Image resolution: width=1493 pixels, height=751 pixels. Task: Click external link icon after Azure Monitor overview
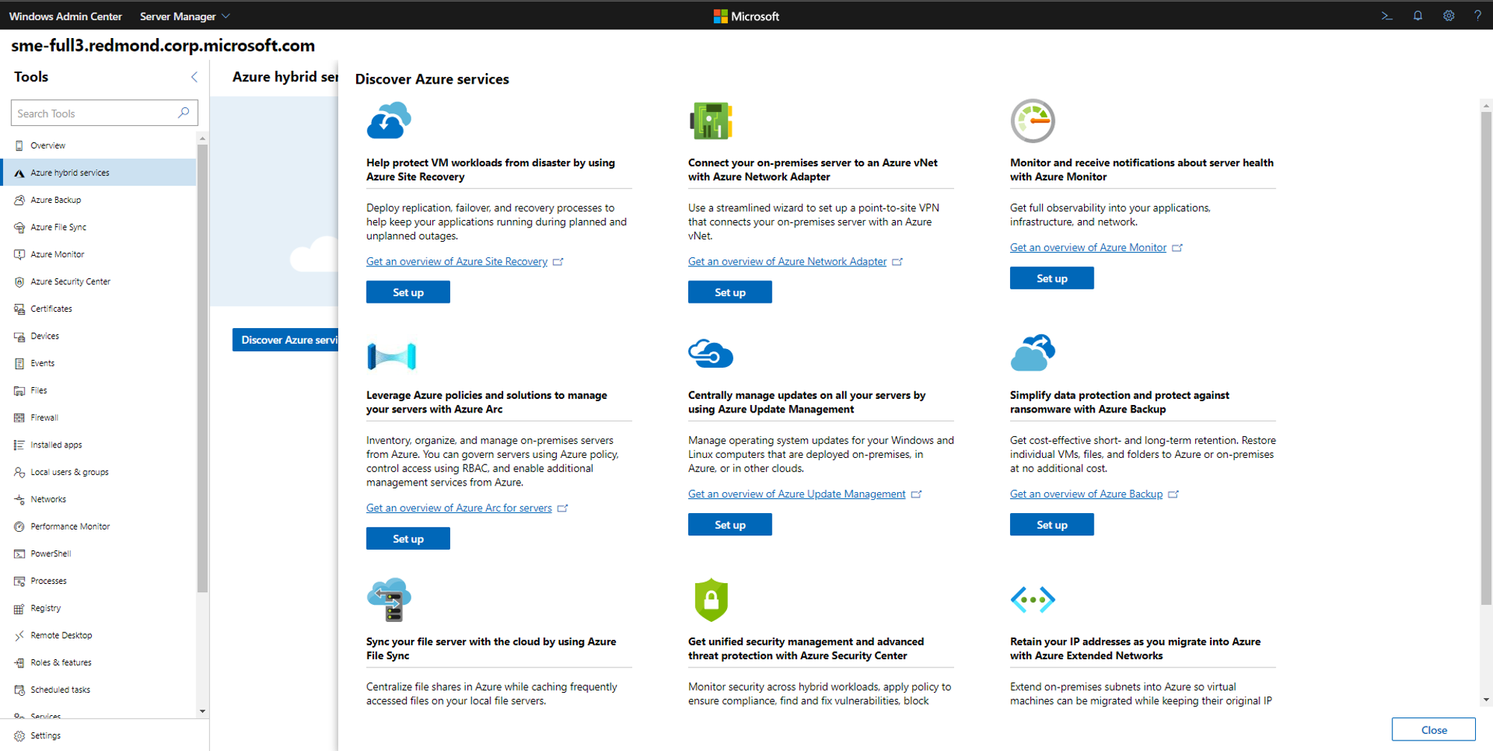click(1177, 248)
